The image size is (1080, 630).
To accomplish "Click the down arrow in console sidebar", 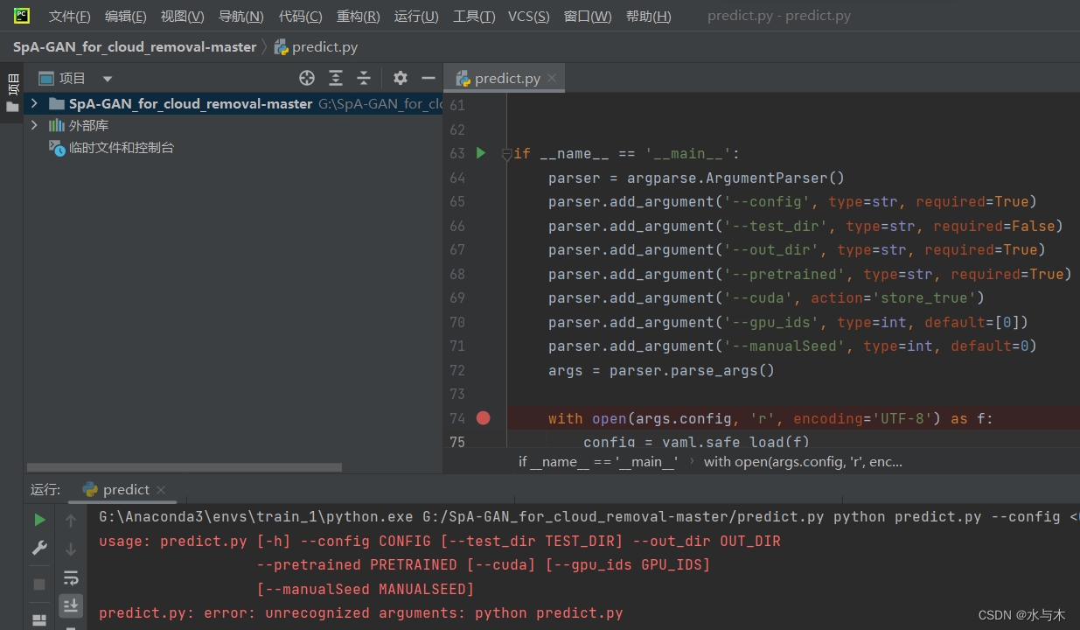I will (x=71, y=548).
